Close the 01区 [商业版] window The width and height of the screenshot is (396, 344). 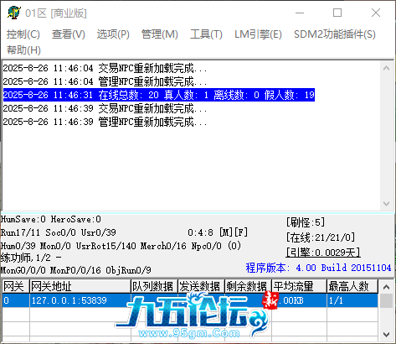pos(376,13)
